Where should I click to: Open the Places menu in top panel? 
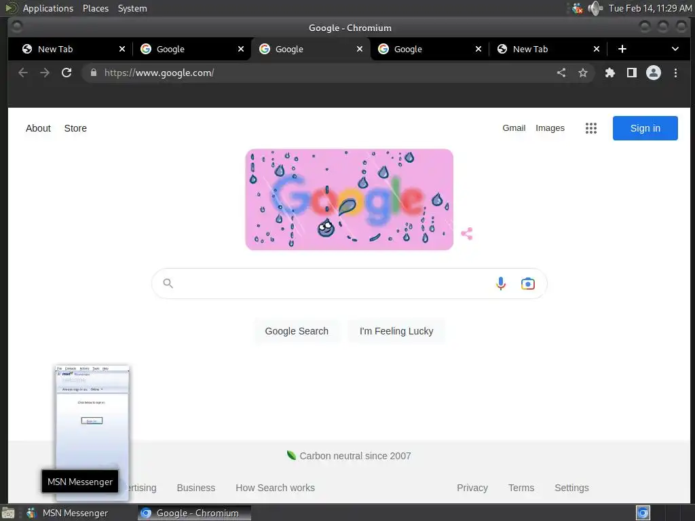pyautogui.click(x=95, y=8)
